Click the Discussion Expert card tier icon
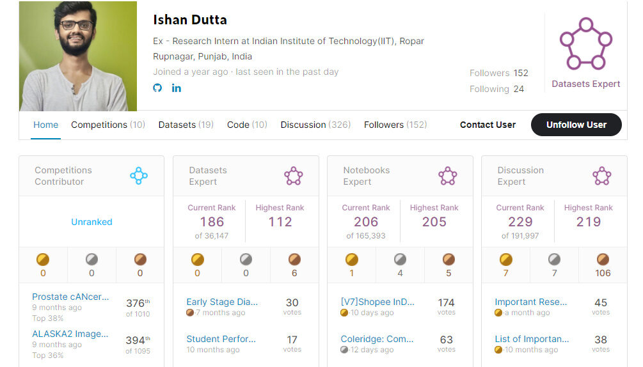 (601, 176)
